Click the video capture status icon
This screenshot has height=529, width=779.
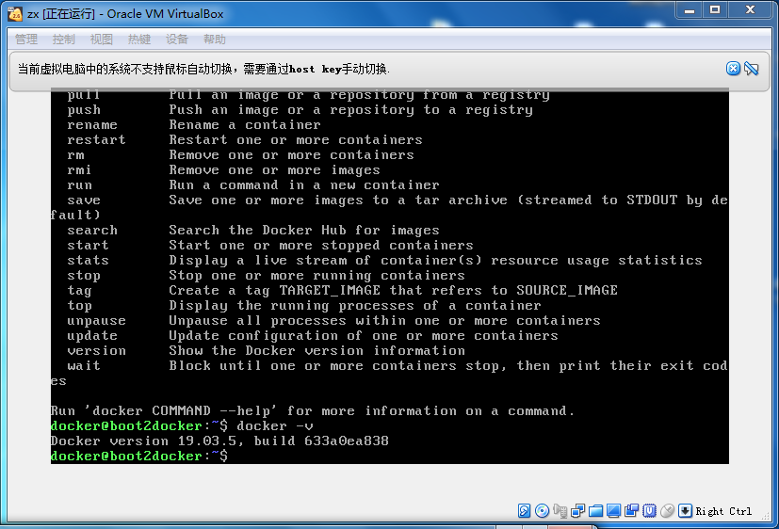click(x=631, y=510)
